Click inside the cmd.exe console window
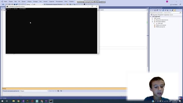The height and width of the screenshot is (103, 183). tap(51, 31)
